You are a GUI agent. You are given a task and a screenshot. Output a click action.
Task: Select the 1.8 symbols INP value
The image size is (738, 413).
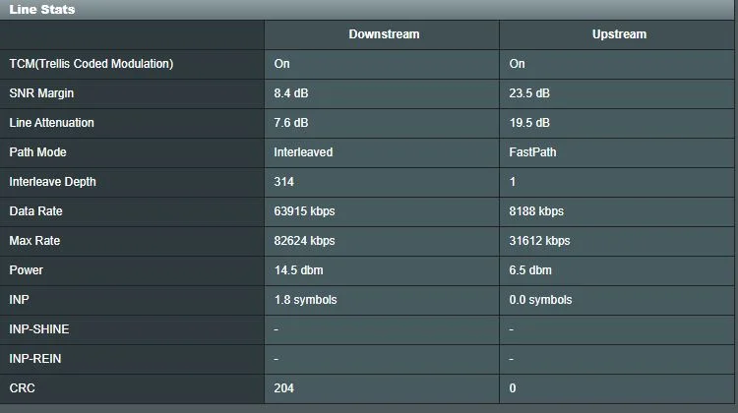[304, 300]
